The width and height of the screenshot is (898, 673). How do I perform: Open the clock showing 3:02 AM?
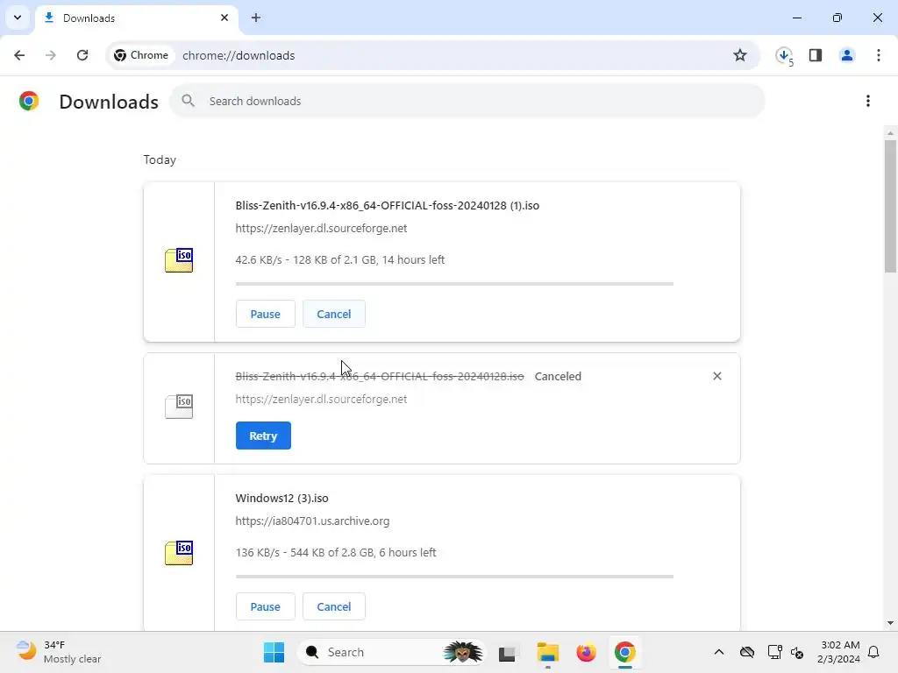coord(838,652)
